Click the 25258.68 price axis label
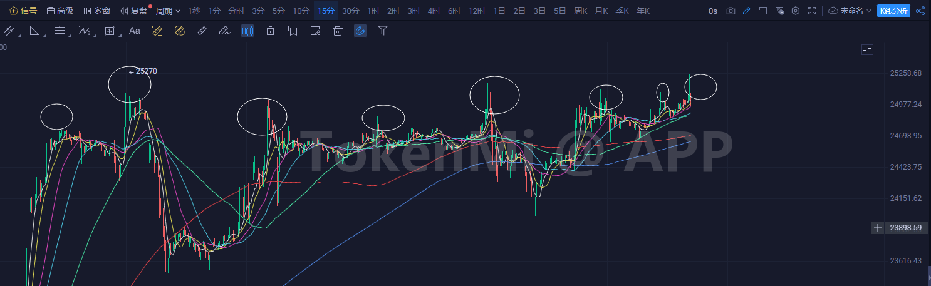This screenshot has width=931, height=286. [905, 73]
